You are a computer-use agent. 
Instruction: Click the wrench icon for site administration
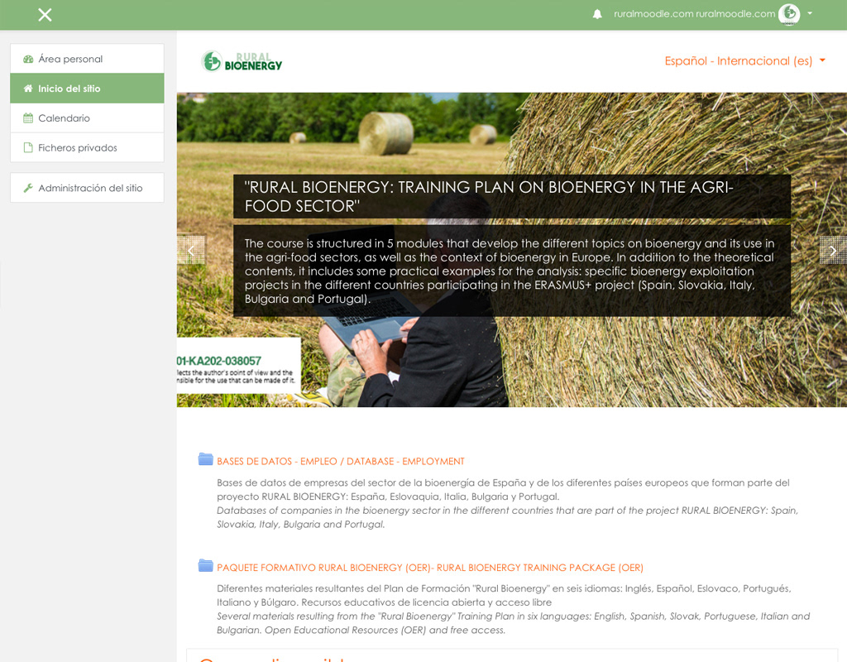(28, 188)
